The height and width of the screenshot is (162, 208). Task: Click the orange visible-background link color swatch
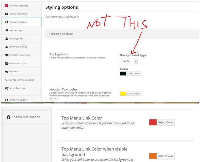(153, 156)
